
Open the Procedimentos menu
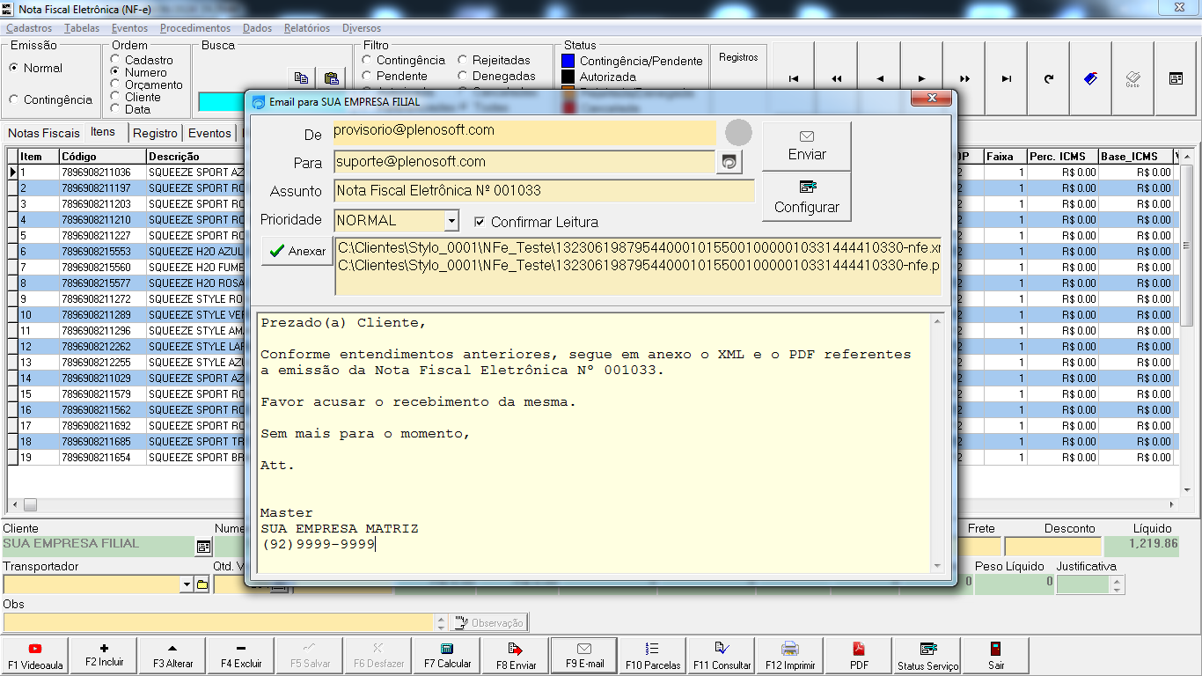pyautogui.click(x=195, y=28)
